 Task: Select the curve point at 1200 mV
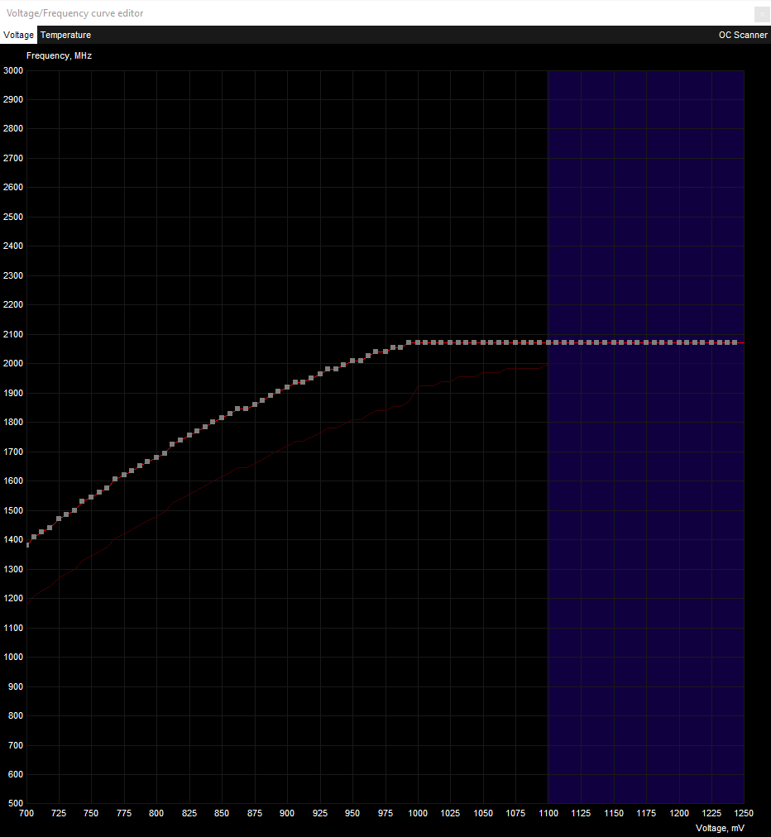tap(679, 341)
